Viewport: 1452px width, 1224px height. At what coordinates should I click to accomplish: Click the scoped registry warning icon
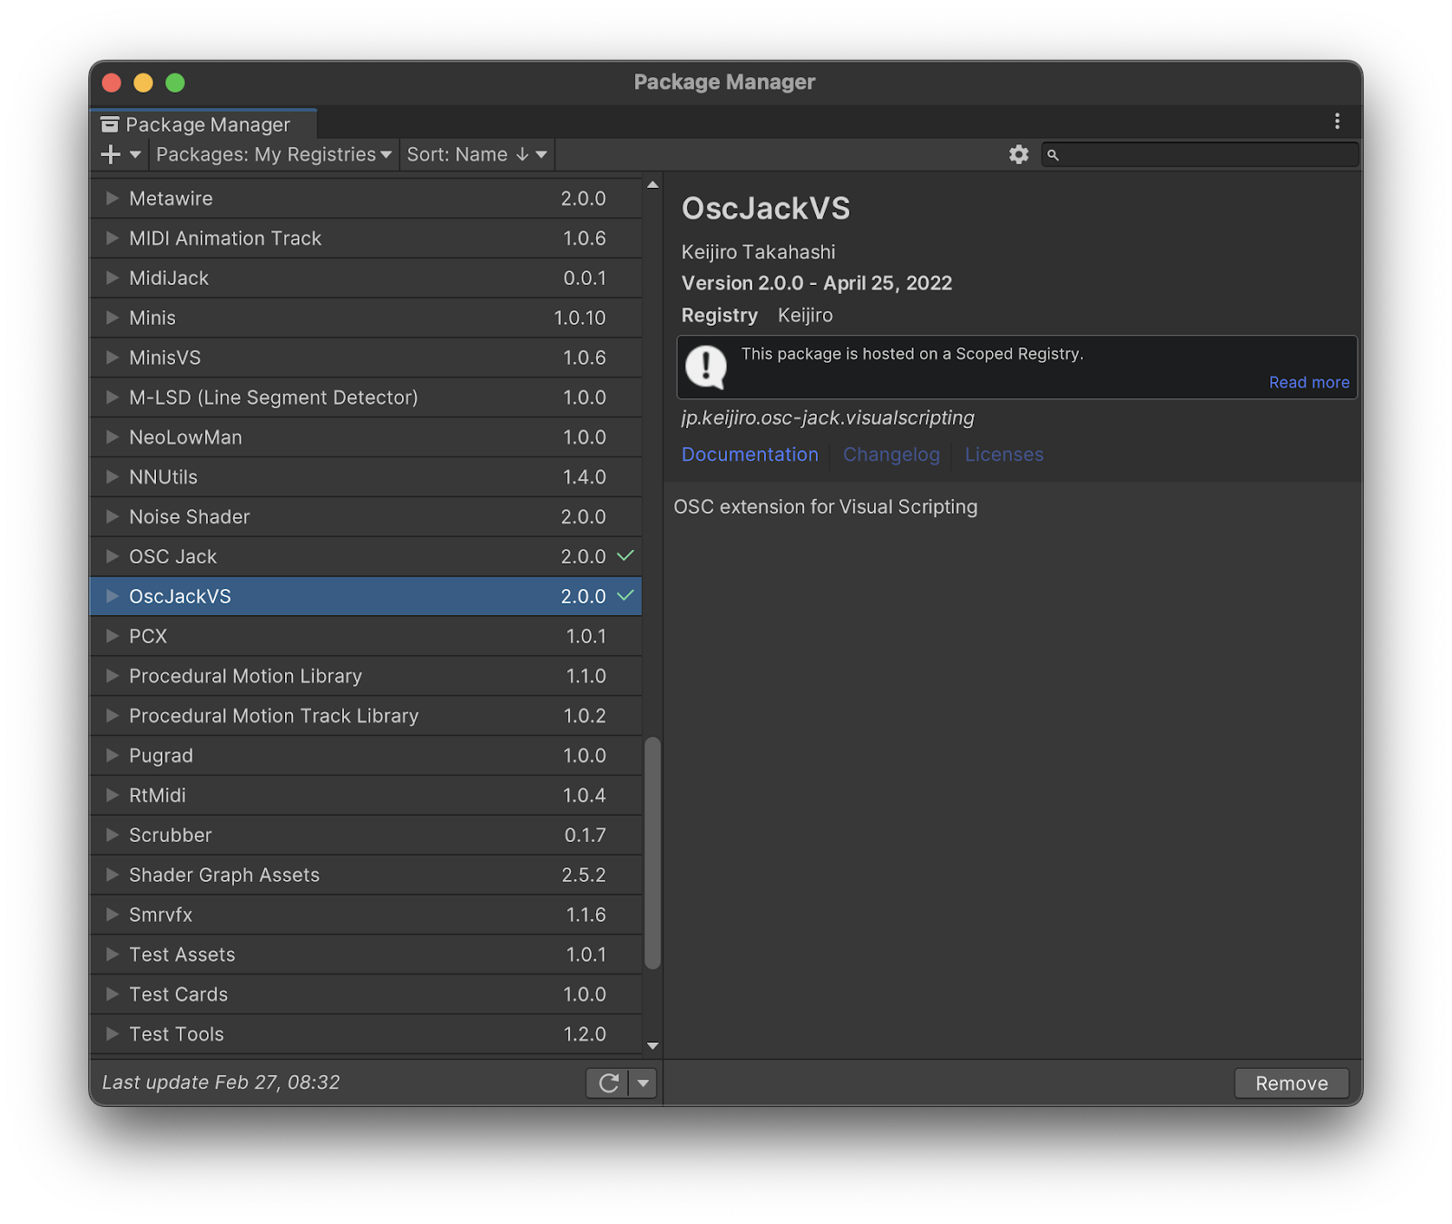tap(706, 367)
